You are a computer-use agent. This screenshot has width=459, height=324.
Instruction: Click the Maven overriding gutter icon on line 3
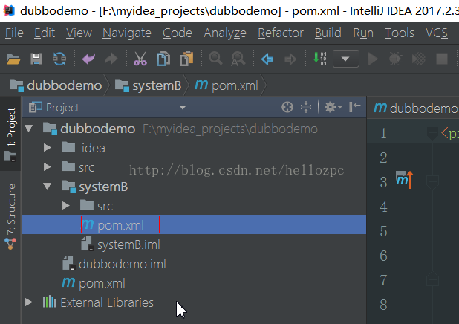404,180
